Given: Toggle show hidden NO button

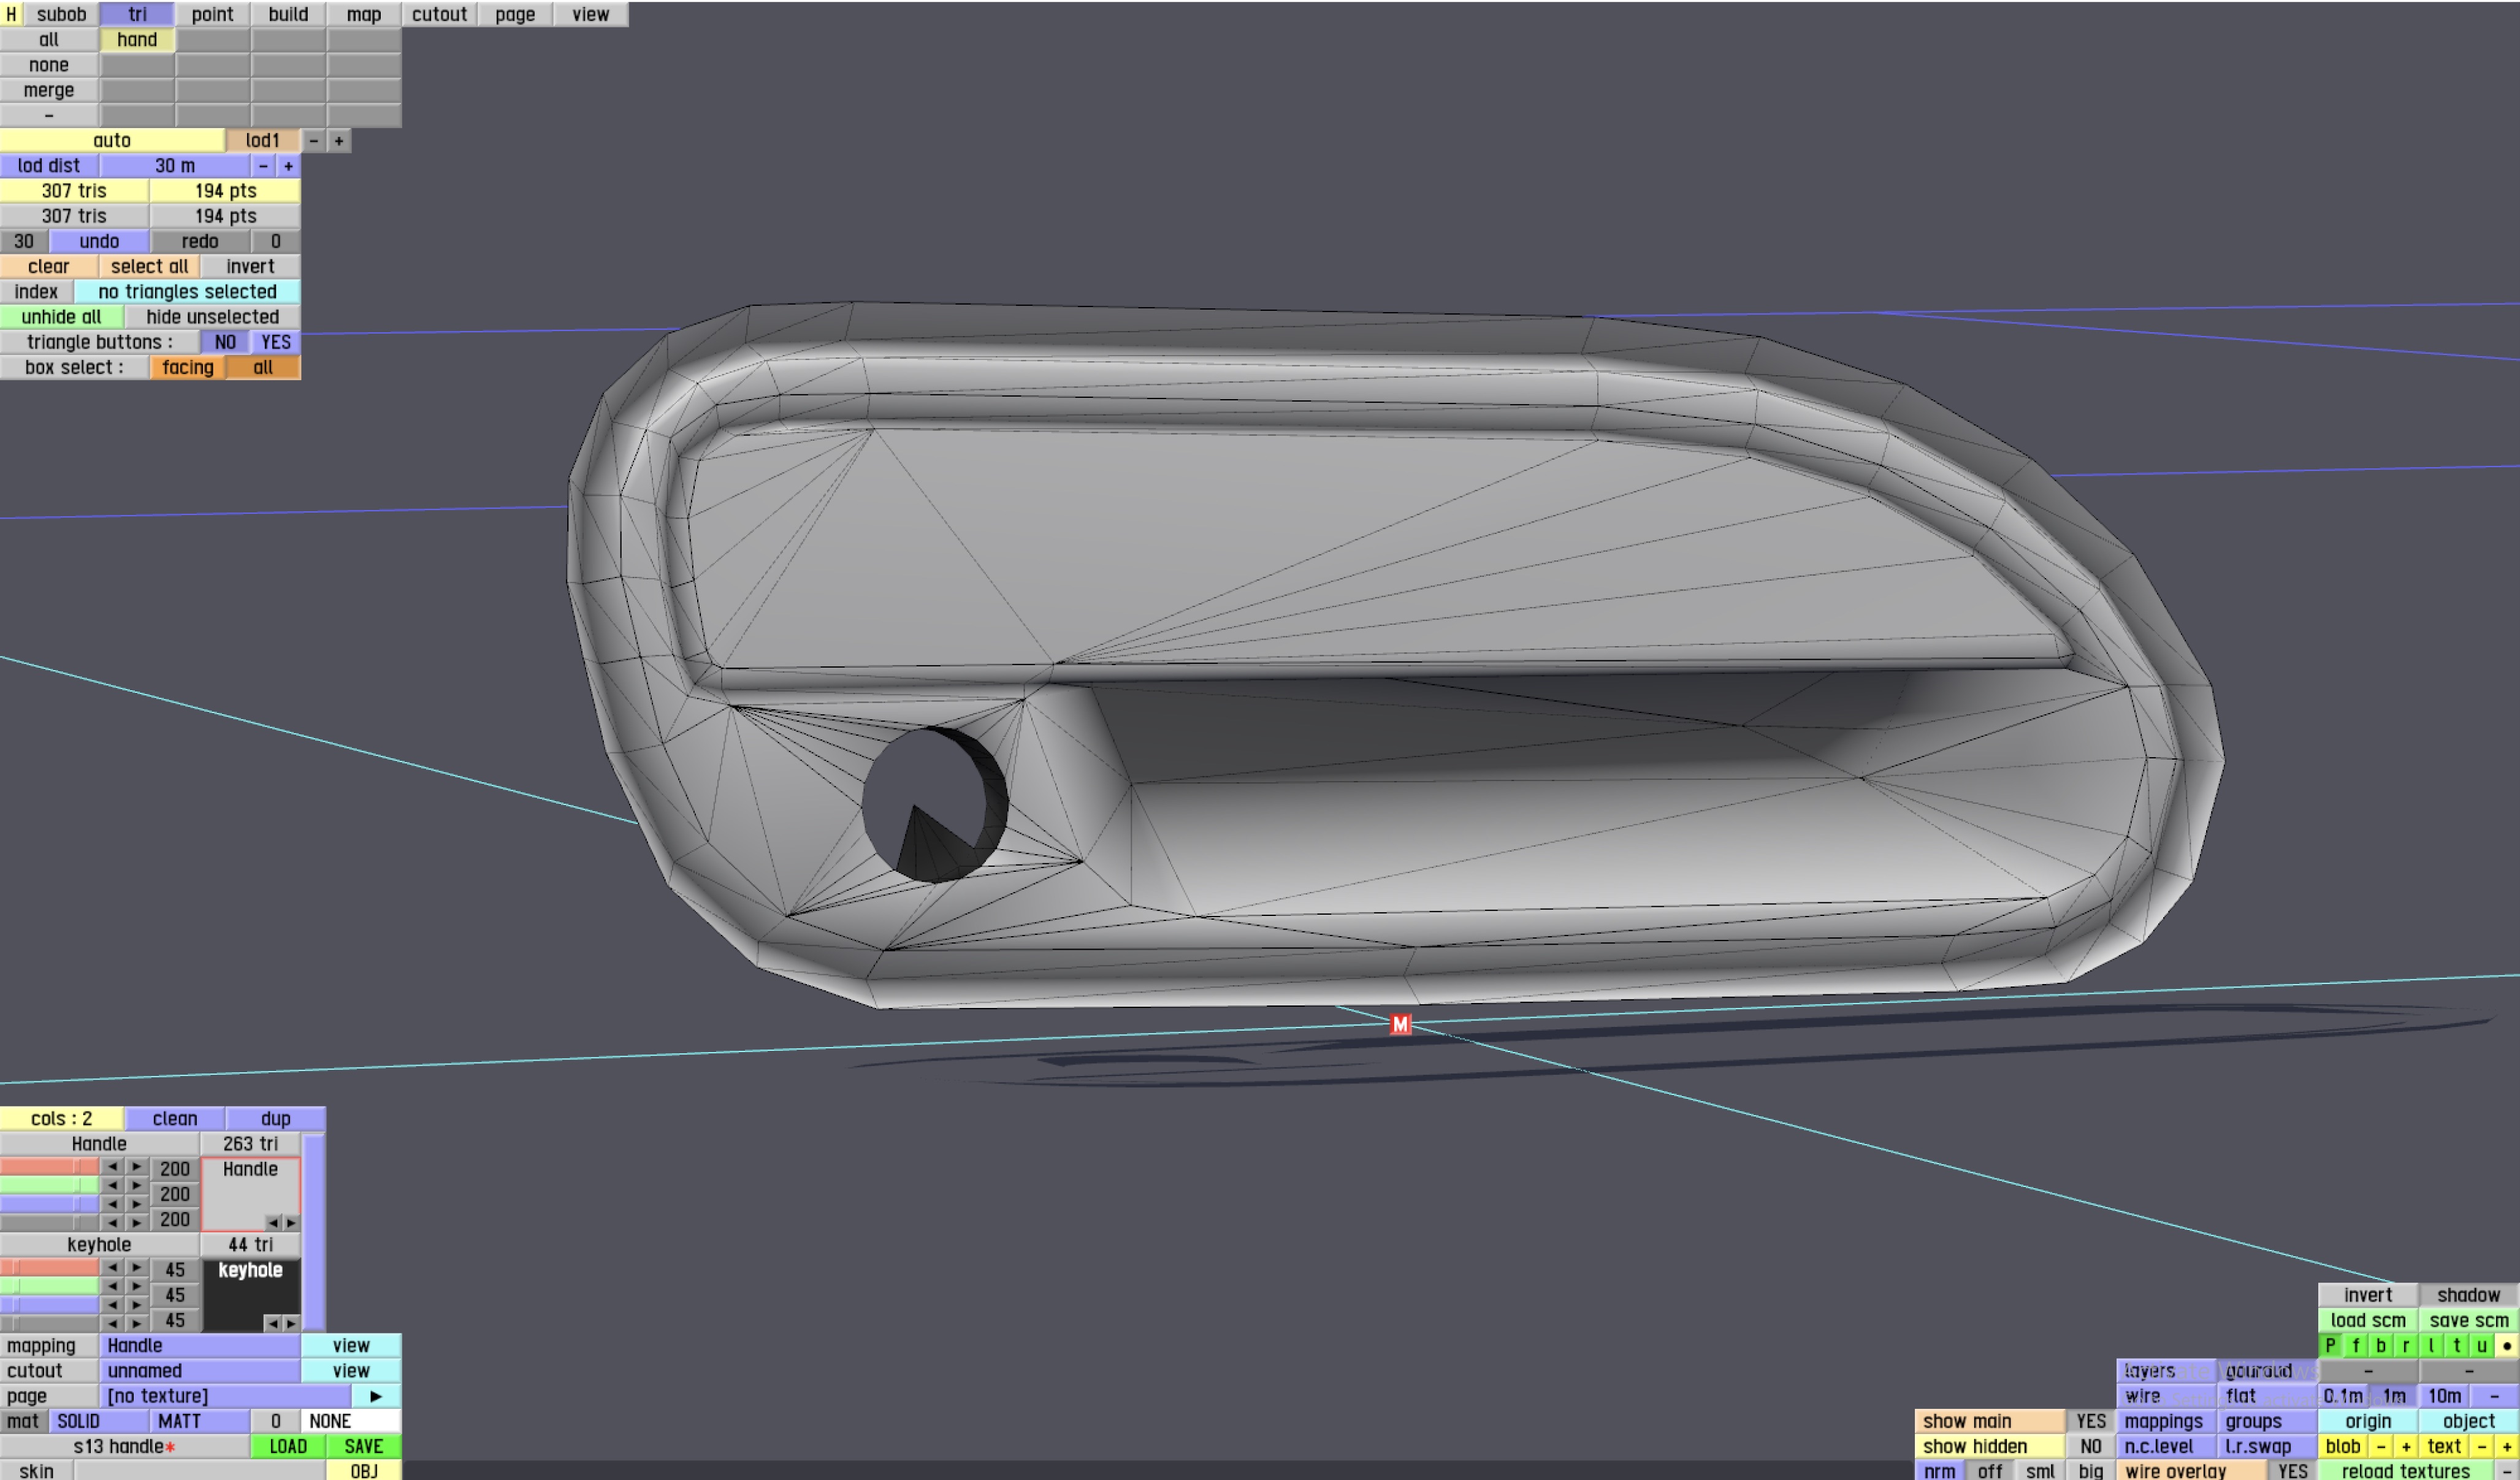Looking at the screenshot, I should [2090, 1446].
